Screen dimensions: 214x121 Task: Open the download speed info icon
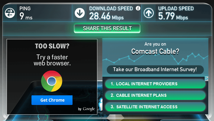[x=138, y=8]
